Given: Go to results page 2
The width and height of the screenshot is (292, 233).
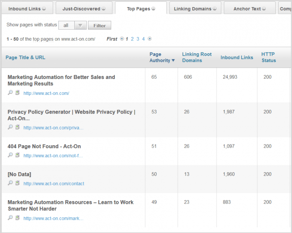Looking at the screenshot, I should (x=132, y=39).
